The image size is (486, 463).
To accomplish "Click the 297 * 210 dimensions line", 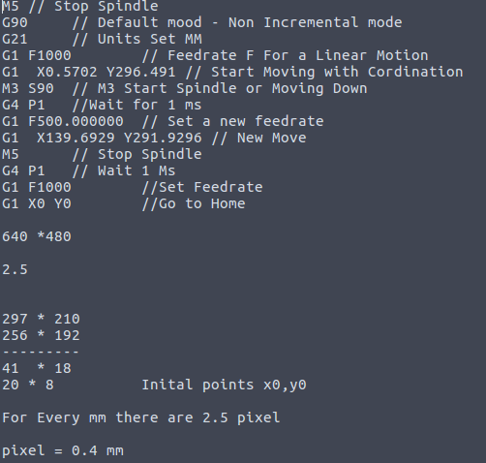I will point(41,319).
